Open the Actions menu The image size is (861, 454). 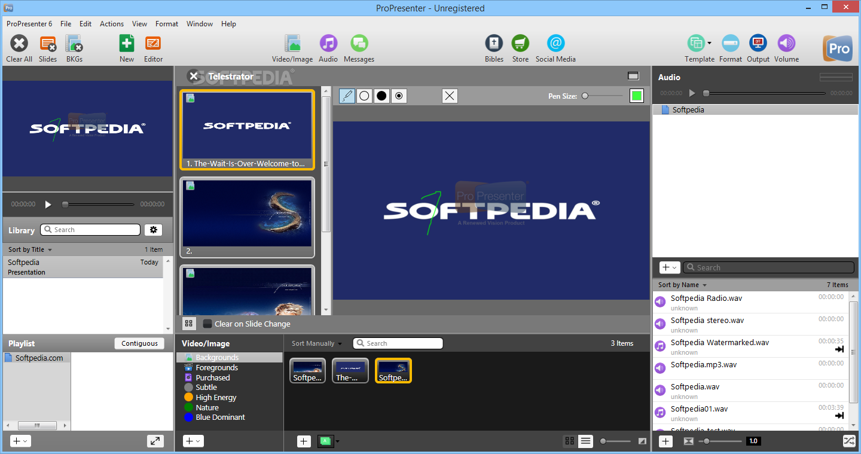coord(112,24)
